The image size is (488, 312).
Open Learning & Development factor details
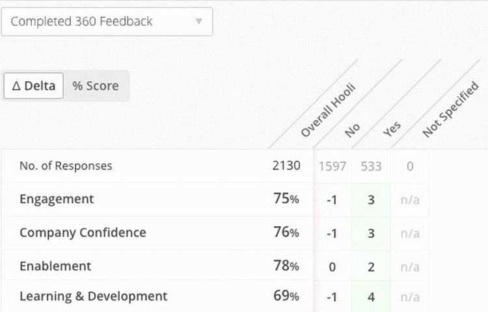point(93,296)
